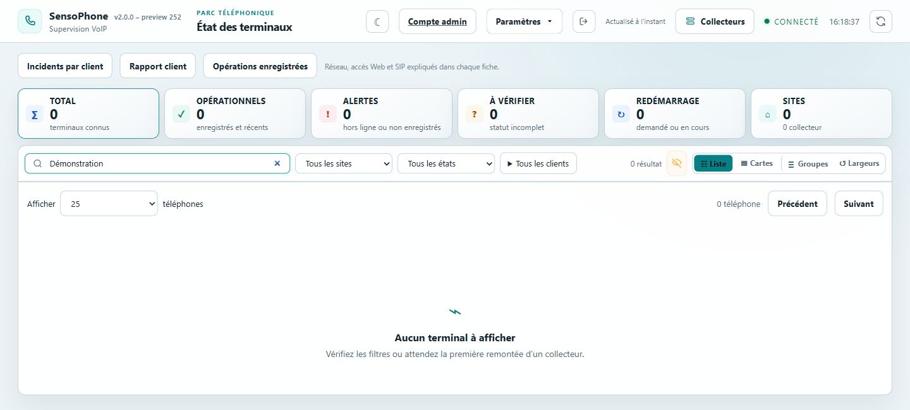Toggle dark mode with the moon icon
Viewport: 910px width, 410px height.
tap(377, 21)
